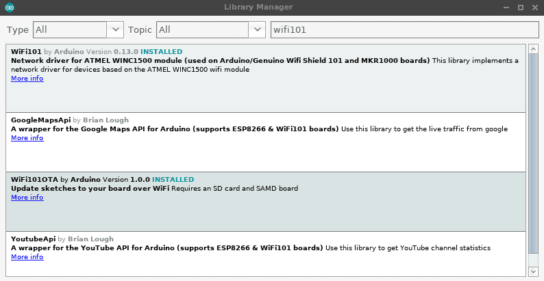The width and height of the screenshot is (544, 281).
Task: Click the scrollbar down arrow
Action: click(x=533, y=271)
